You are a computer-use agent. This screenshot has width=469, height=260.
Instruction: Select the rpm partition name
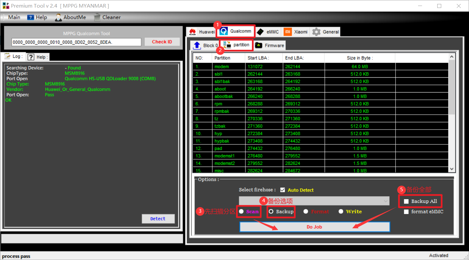[x=218, y=104]
